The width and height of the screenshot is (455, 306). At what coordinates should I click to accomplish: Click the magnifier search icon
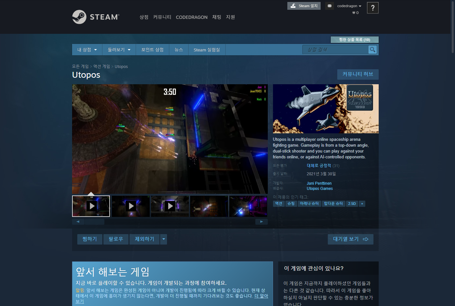pos(372,49)
